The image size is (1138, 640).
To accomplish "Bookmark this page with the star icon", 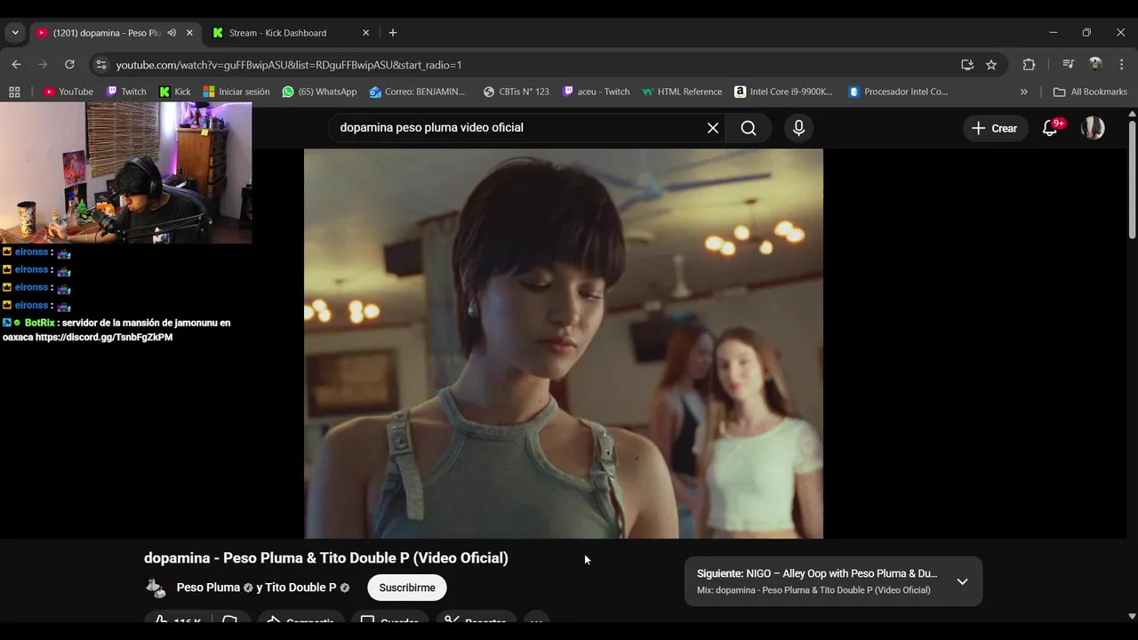I will 991,65.
